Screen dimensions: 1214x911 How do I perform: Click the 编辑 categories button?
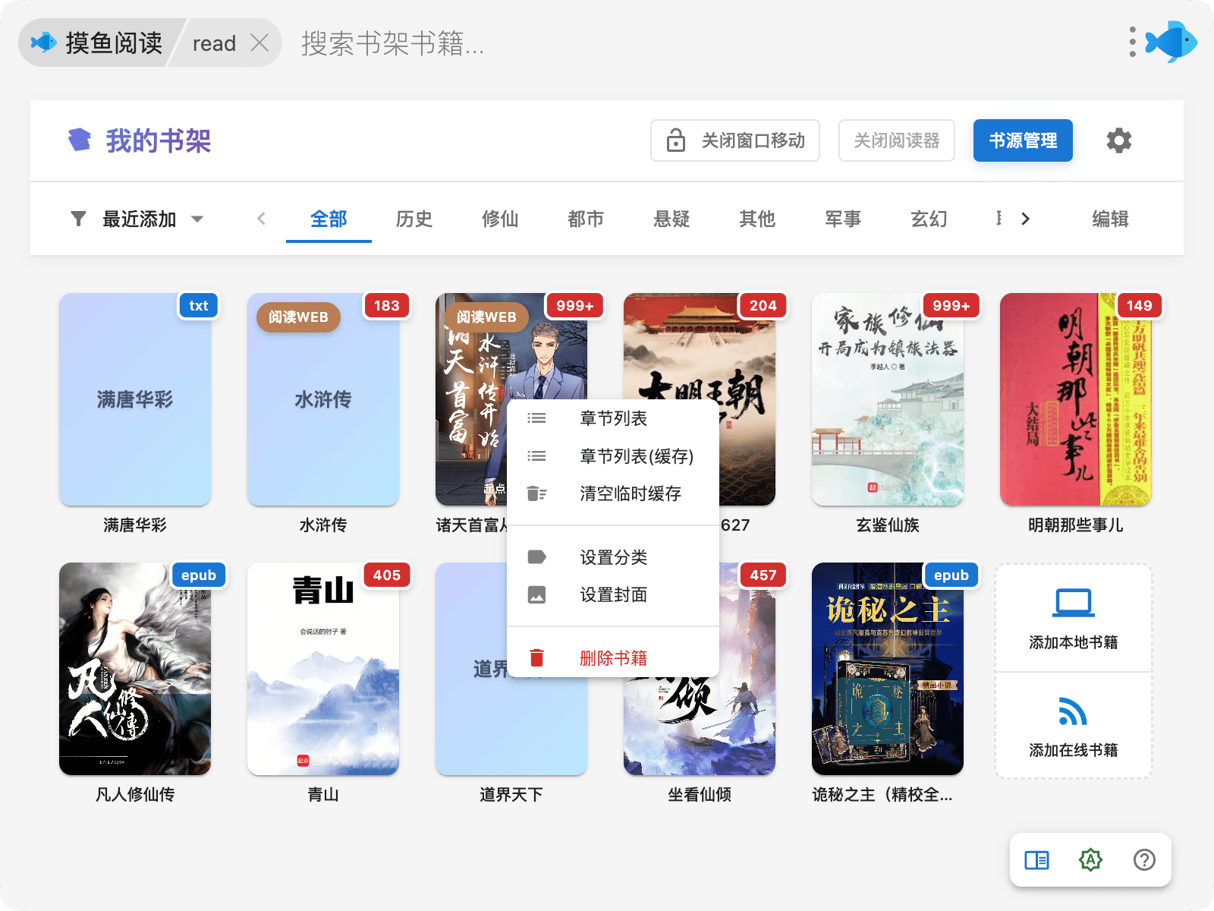1110,219
